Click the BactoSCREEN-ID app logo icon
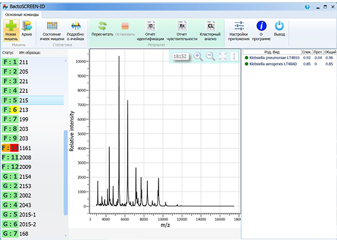The height and width of the screenshot is (242, 337). tap(6, 7)
